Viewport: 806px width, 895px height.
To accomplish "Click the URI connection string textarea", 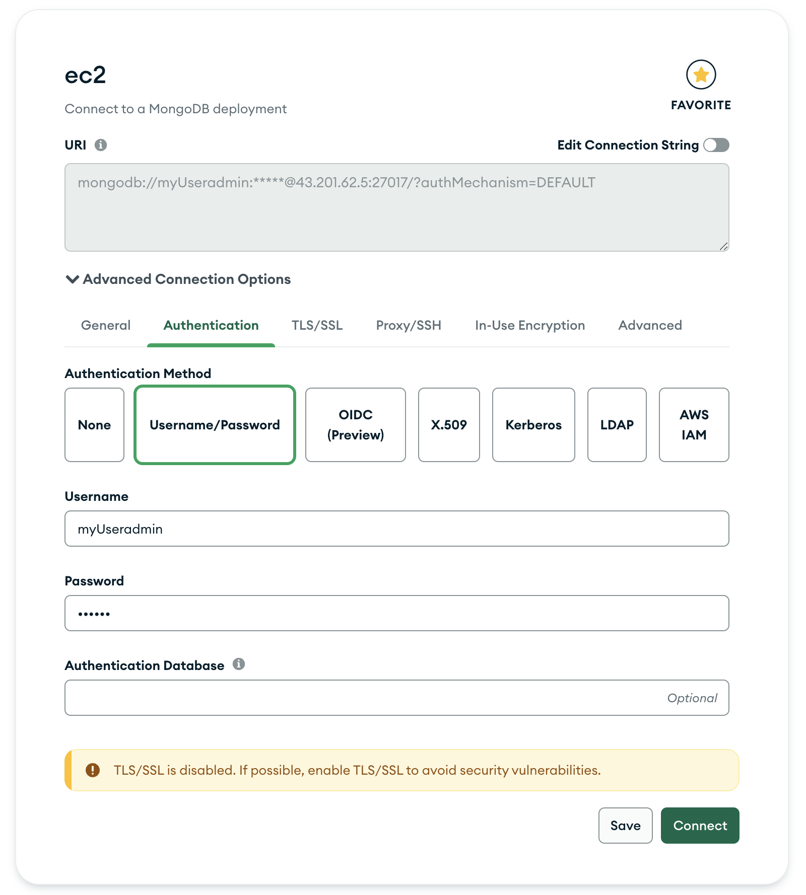I will click(x=397, y=207).
